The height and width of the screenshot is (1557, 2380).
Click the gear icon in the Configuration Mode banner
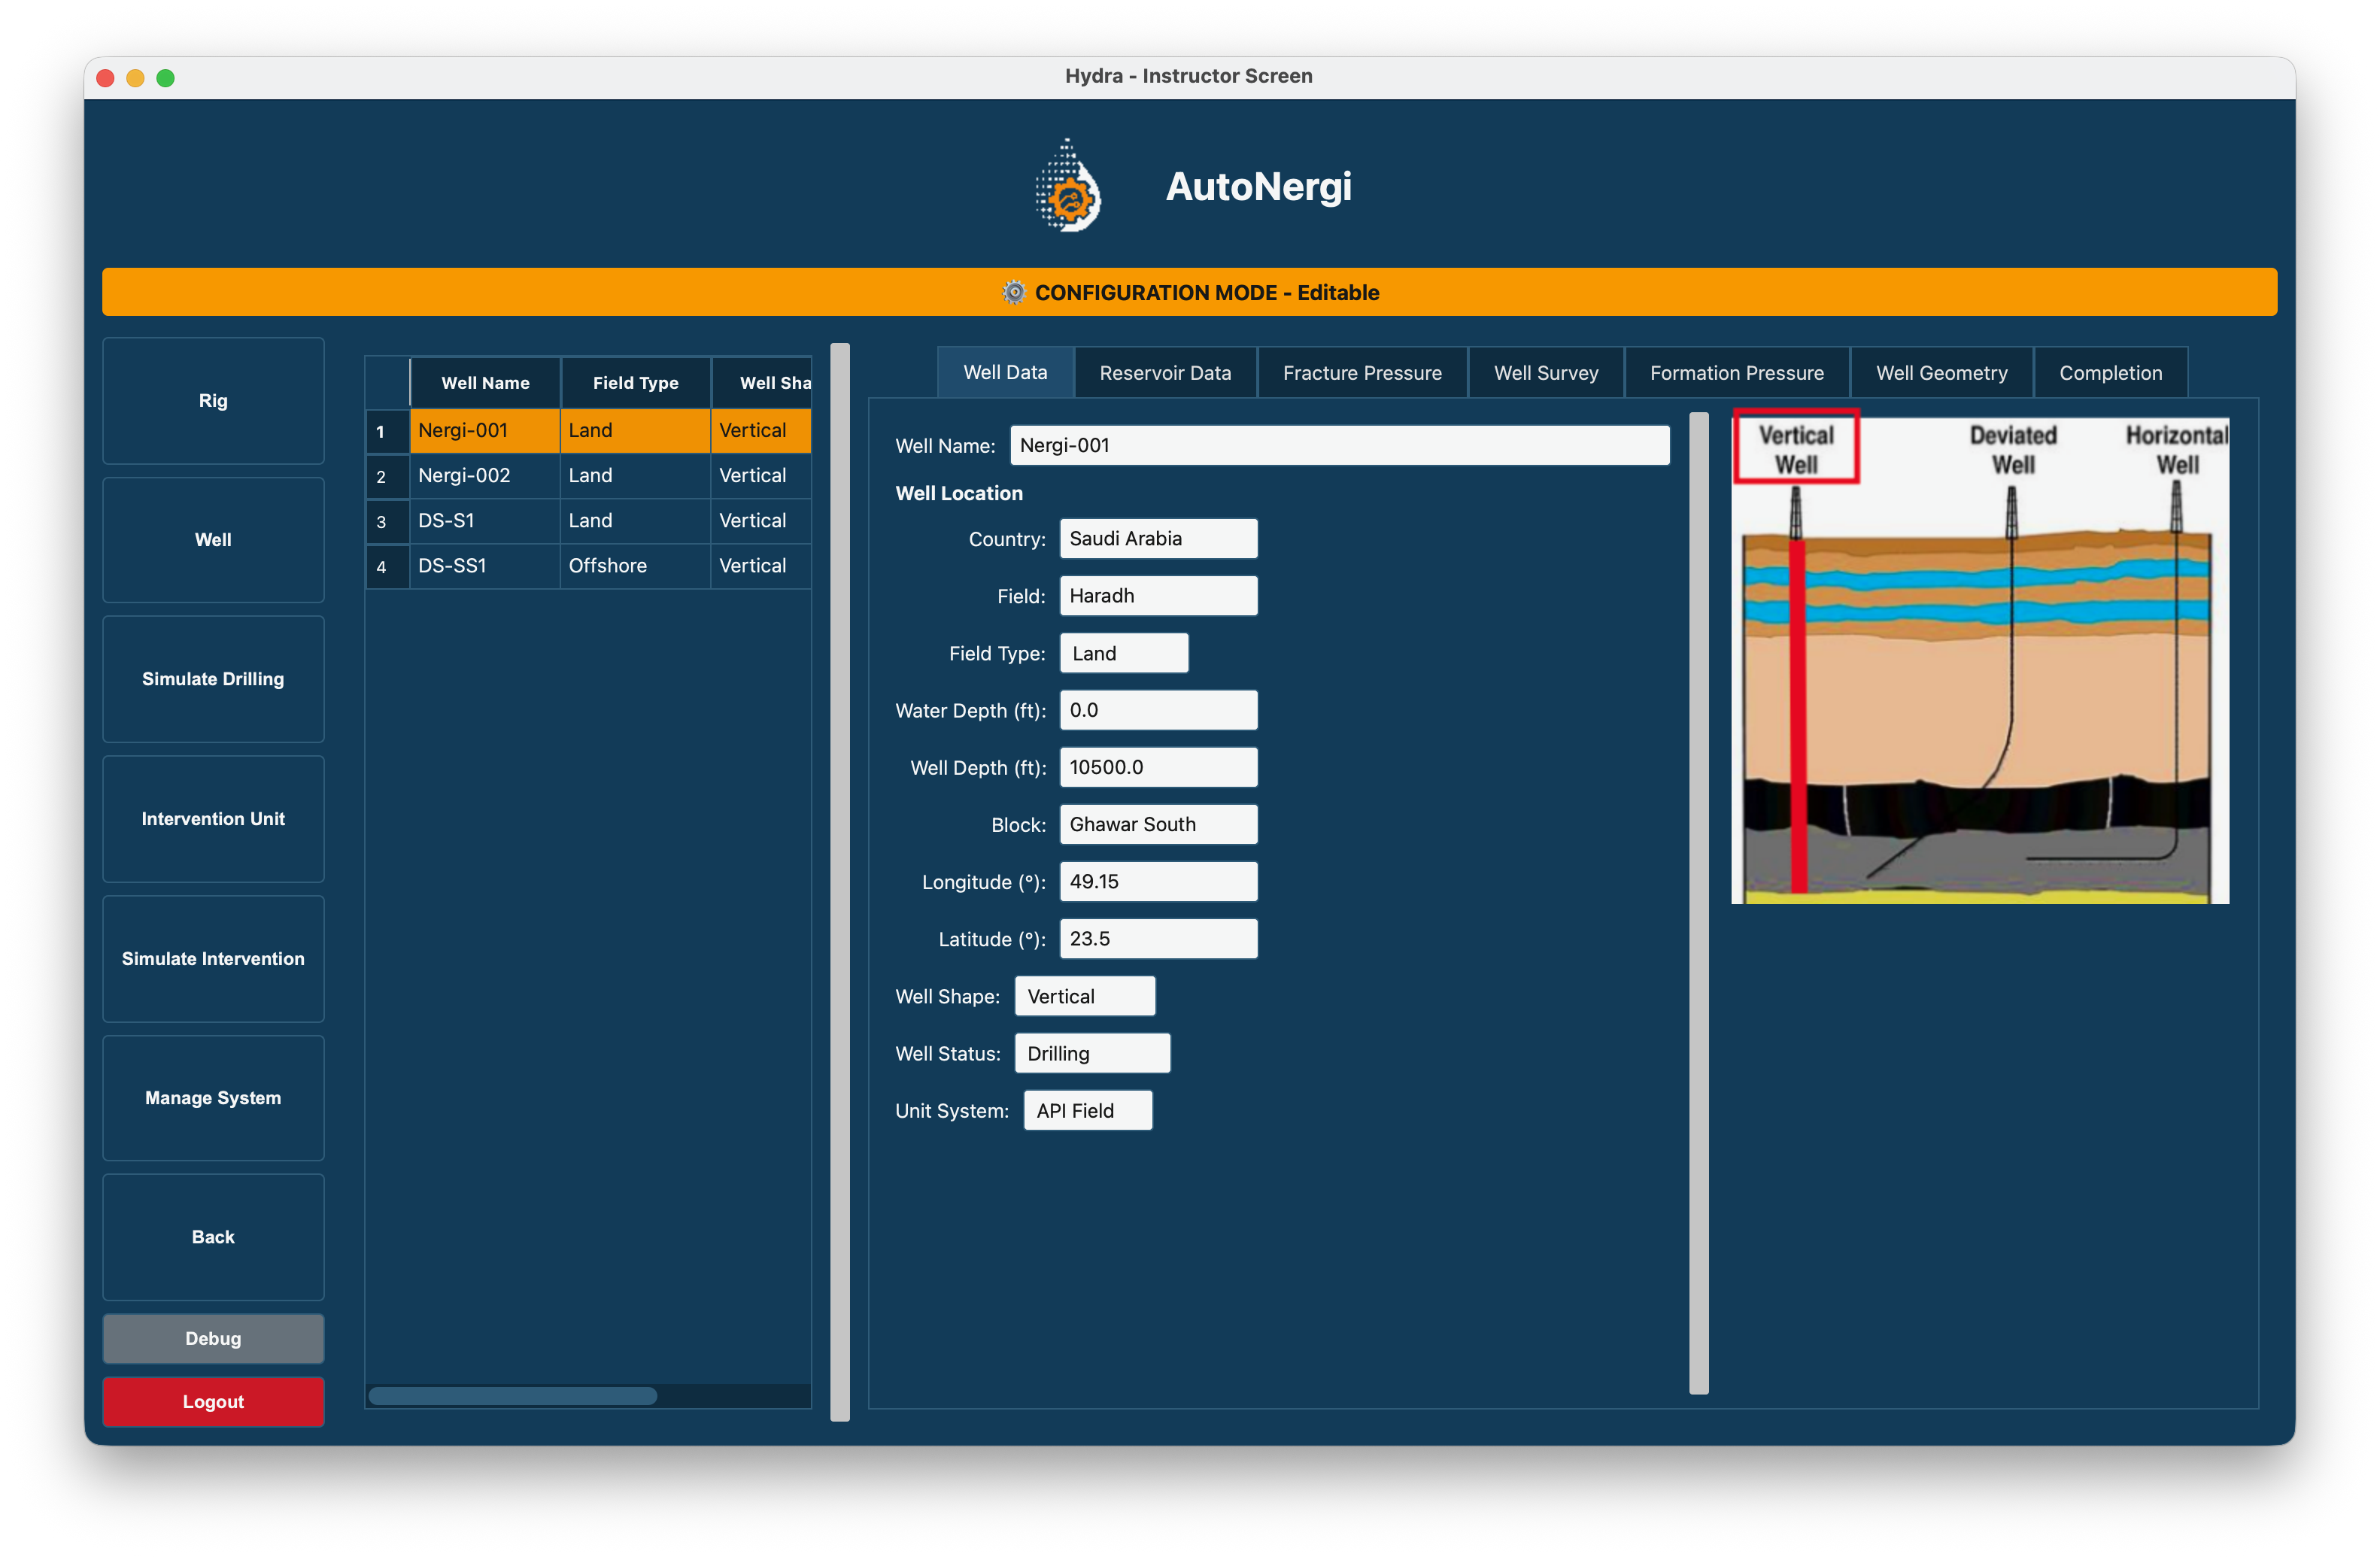click(x=1014, y=292)
